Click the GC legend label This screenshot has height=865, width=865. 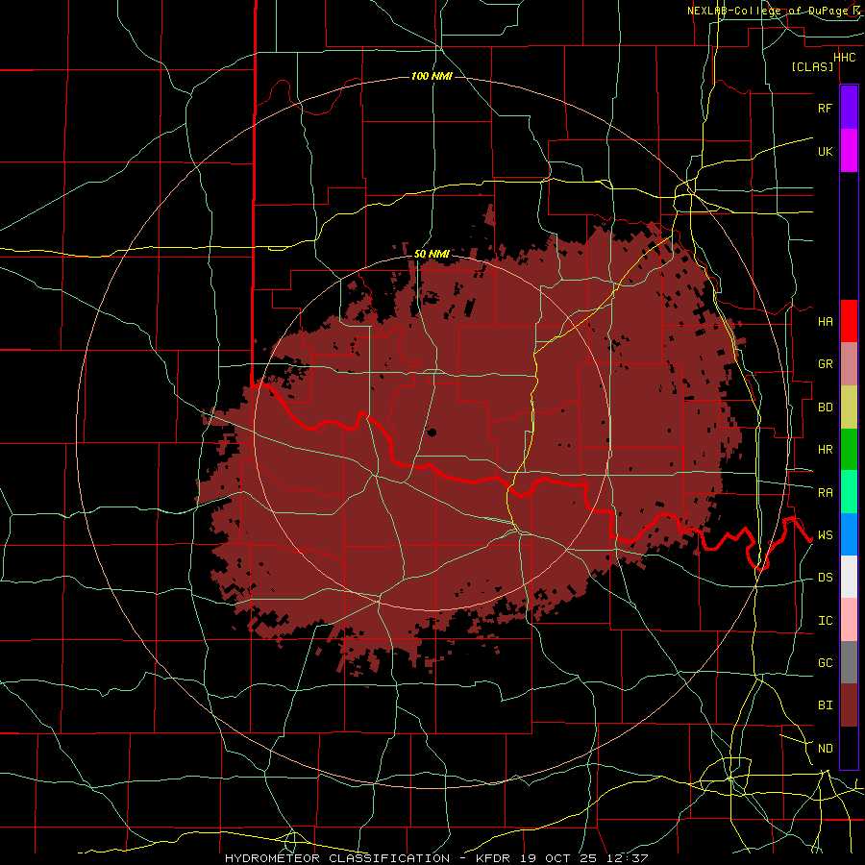click(825, 663)
